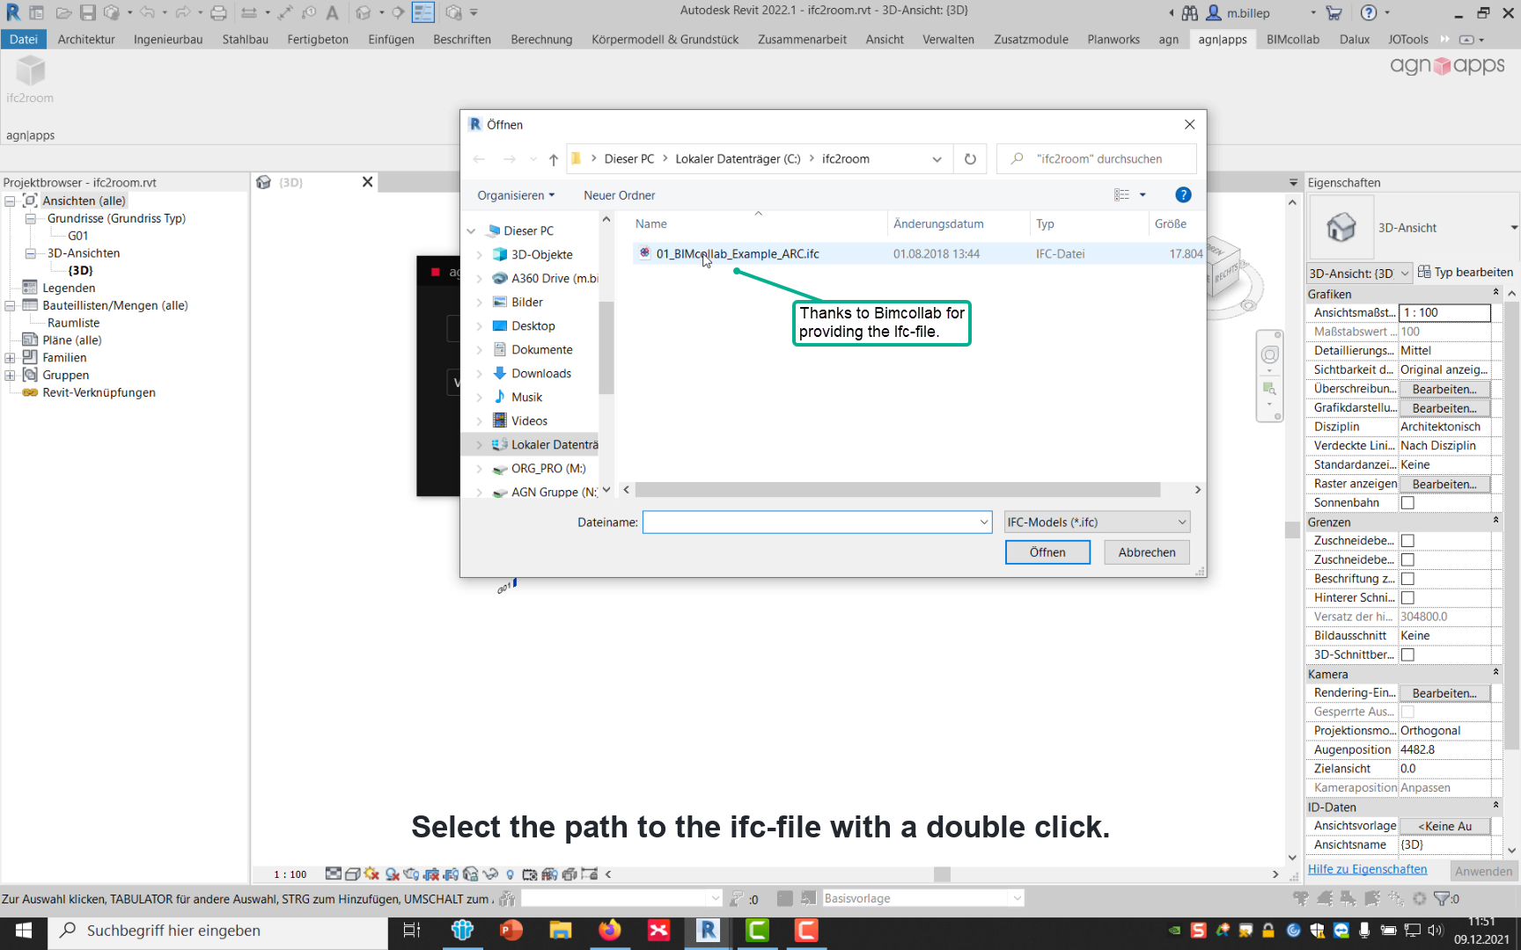
Task: Click the help question mark in Öffnen dialog
Action: click(x=1183, y=195)
